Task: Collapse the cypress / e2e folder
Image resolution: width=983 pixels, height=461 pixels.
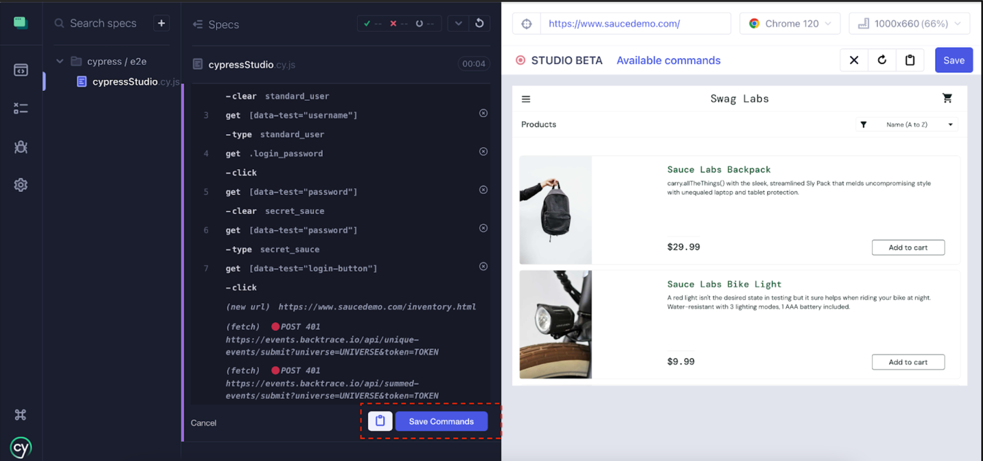Action: click(x=60, y=61)
